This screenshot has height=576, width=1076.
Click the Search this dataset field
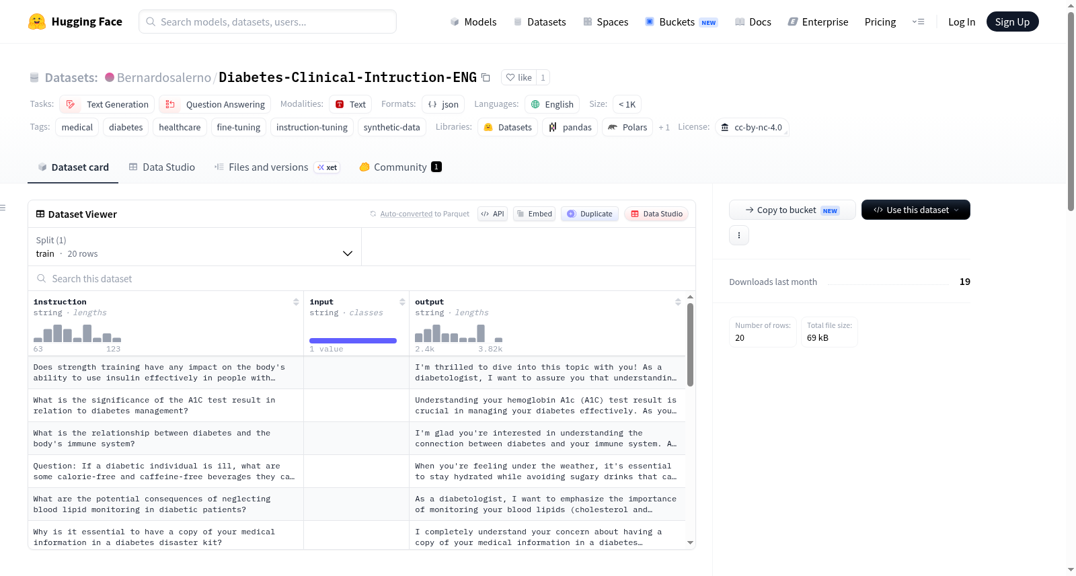pyautogui.click(x=362, y=278)
